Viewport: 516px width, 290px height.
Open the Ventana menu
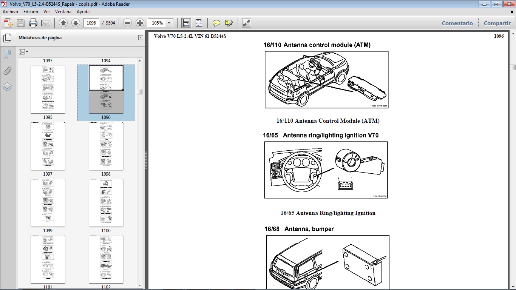(x=63, y=12)
